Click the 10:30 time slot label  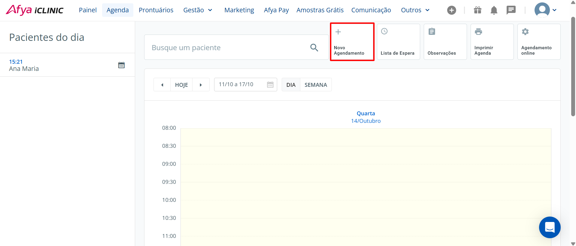(169, 218)
